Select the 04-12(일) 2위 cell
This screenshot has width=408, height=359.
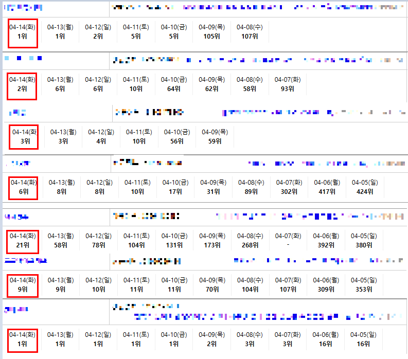tap(98, 32)
